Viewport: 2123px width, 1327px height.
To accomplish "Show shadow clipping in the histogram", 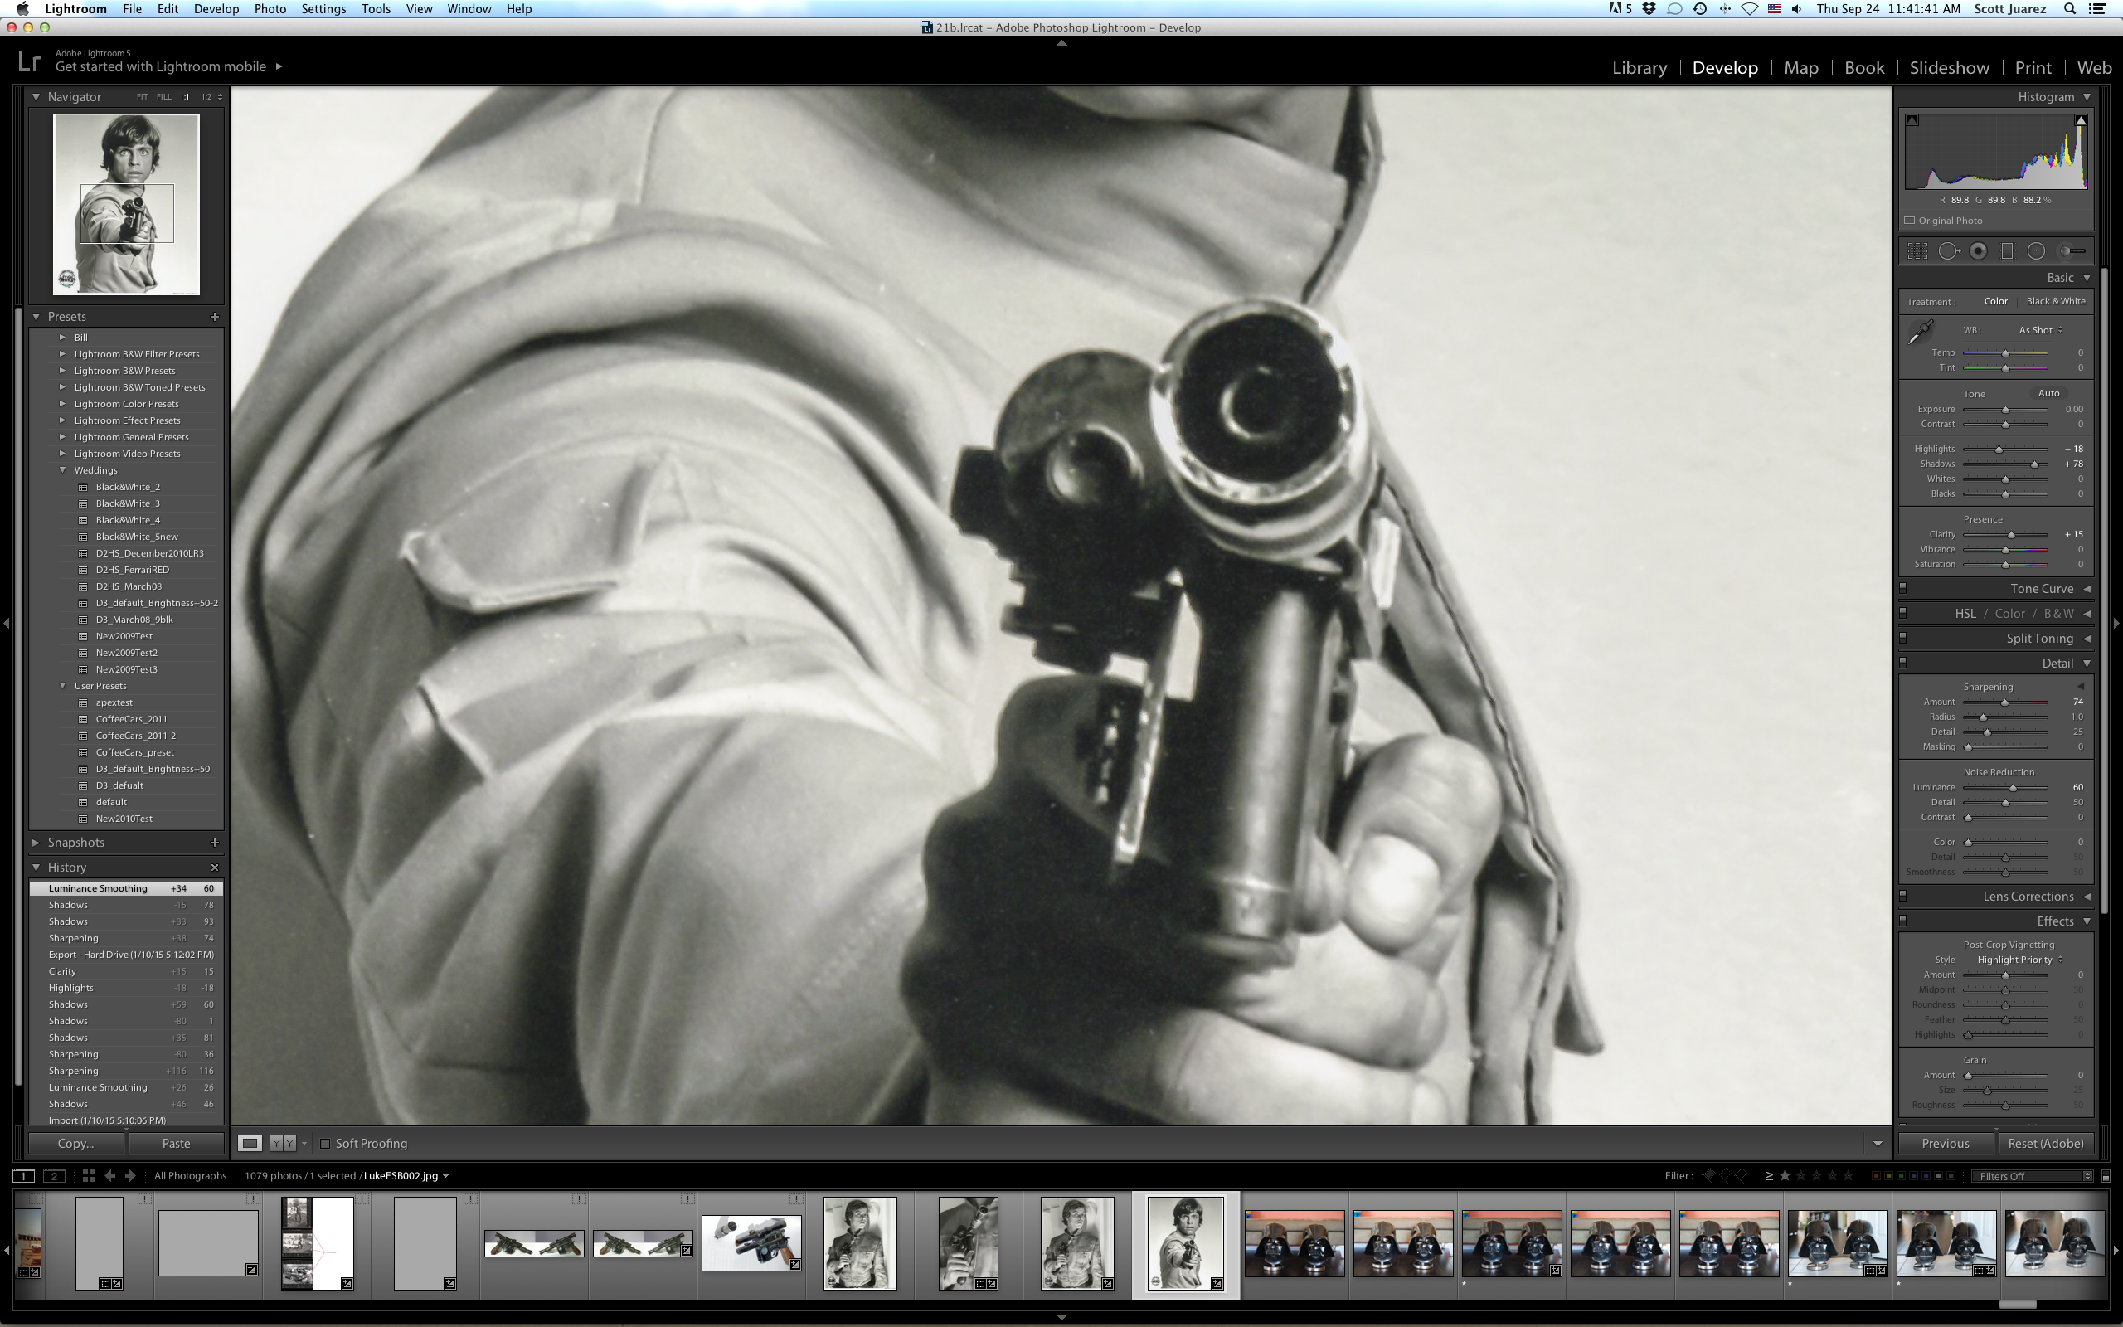I will (x=1912, y=120).
